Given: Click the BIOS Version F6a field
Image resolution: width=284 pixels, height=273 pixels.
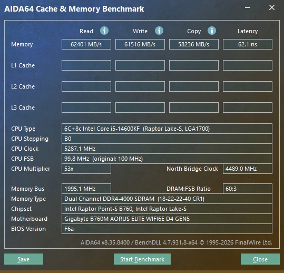Looking at the screenshot, I should click(167, 229).
